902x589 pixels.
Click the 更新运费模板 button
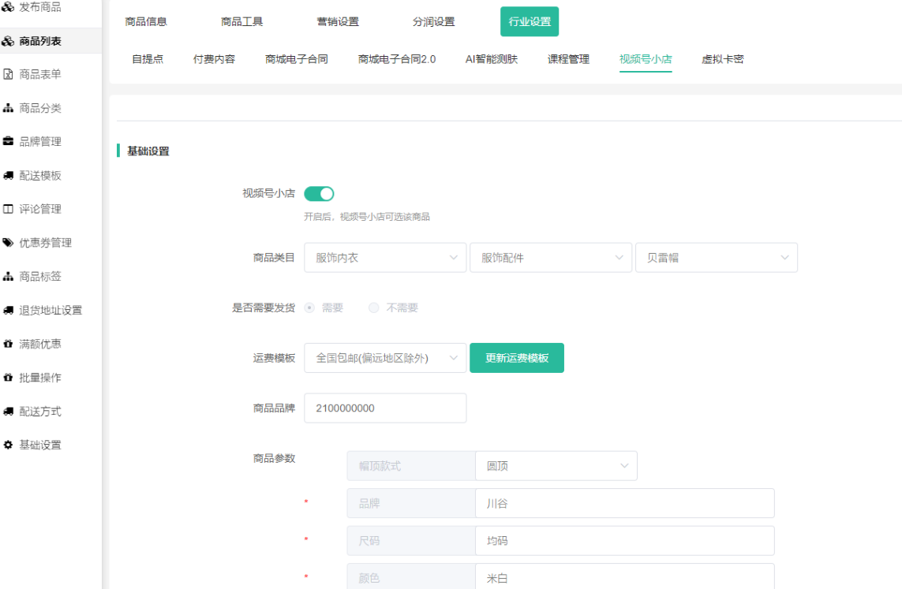click(x=516, y=358)
